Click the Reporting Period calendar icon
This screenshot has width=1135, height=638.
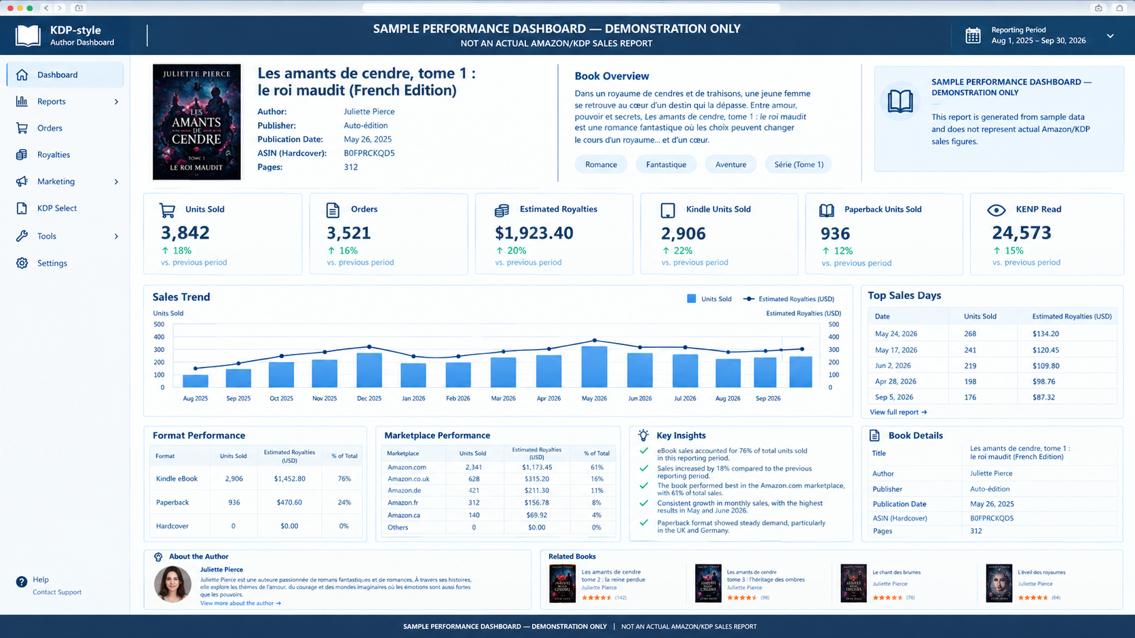coord(973,35)
